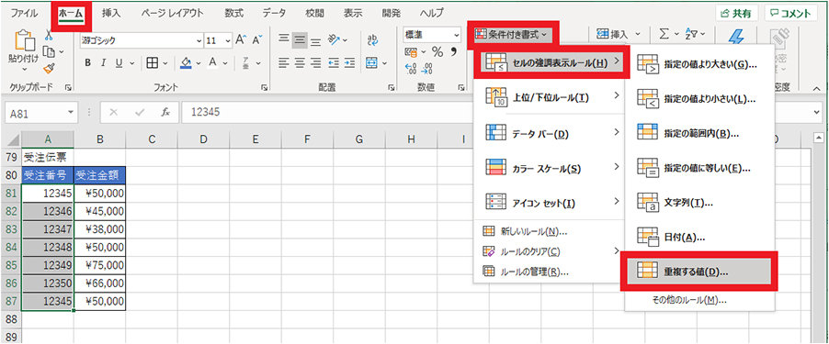The width and height of the screenshot is (829, 344).
Task: Click the Increase Decimal icon
Action: (411, 68)
